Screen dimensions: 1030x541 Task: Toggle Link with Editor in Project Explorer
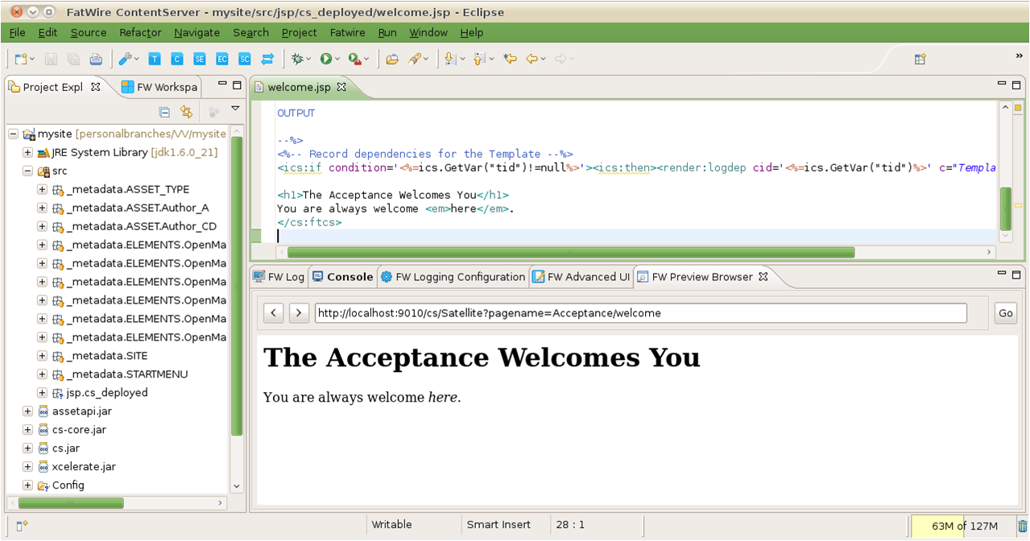click(x=186, y=112)
